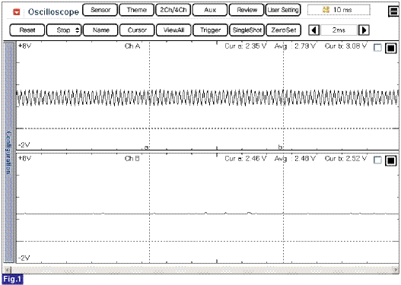The height and width of the screenshot is (285, 401).
Task: Toggle the Ch B filled black square
Action: [391, 160]
